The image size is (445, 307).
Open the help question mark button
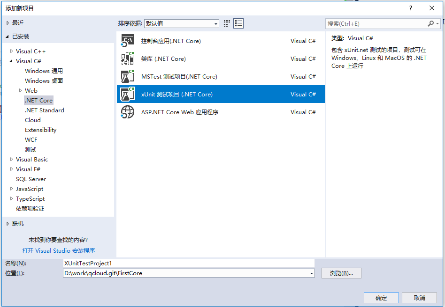(410, 8)
